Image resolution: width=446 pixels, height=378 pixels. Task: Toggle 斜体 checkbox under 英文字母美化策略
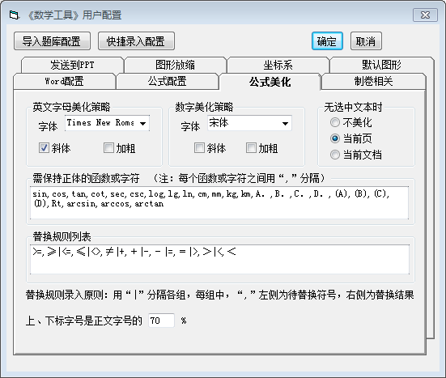click(x=44, y=148)
